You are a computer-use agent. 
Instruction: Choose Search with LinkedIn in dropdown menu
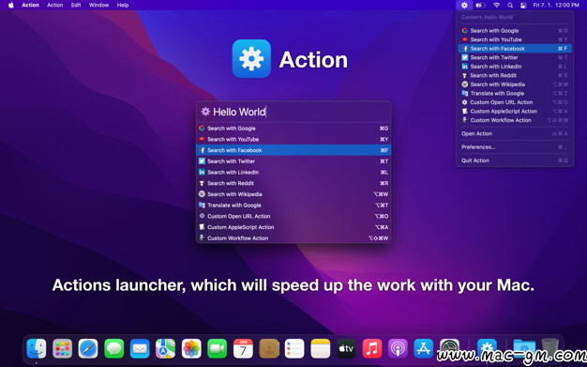click(515, 67)
